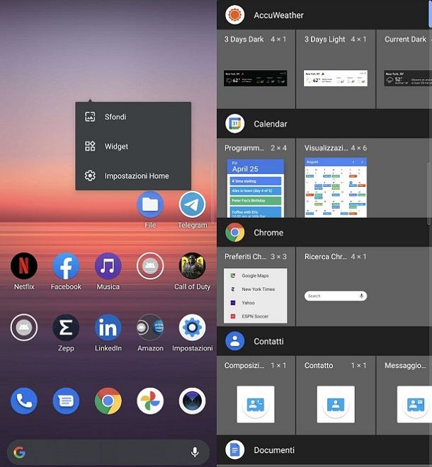This screenshot has height=467, width=432.
Task: Open the Messages app in dock
Action: tap(66, 401)
